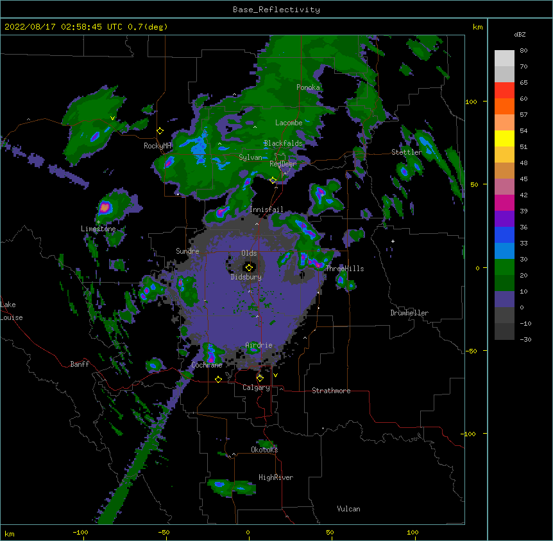Click the -100 tick on the bottom axis
The image size is (553, 541).
[80, 532]
